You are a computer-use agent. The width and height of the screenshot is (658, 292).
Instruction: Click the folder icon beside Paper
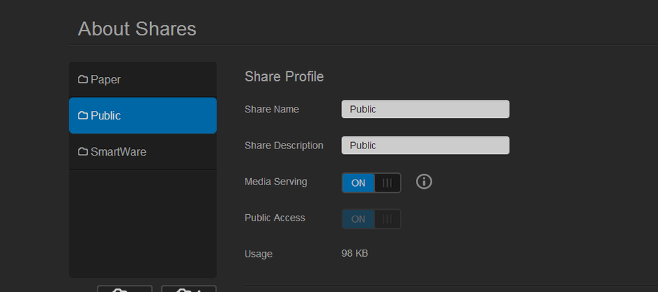point(83,79)
